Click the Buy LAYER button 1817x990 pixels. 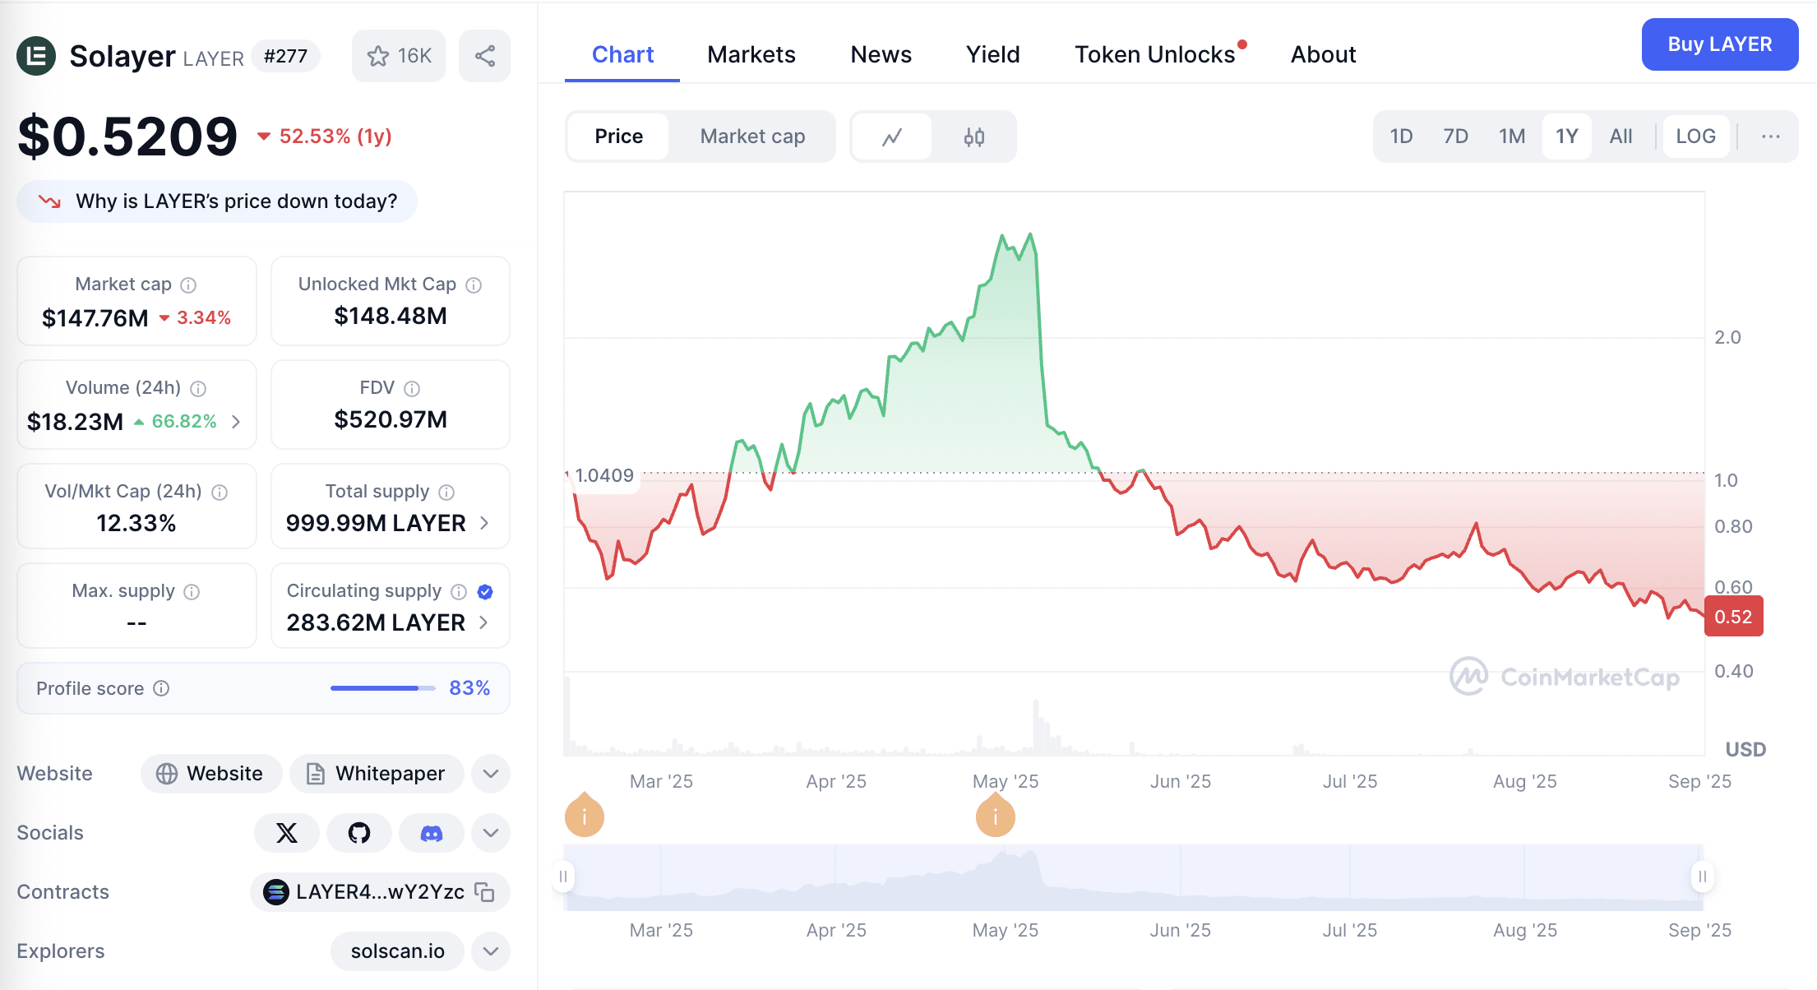pos(1720,44)
